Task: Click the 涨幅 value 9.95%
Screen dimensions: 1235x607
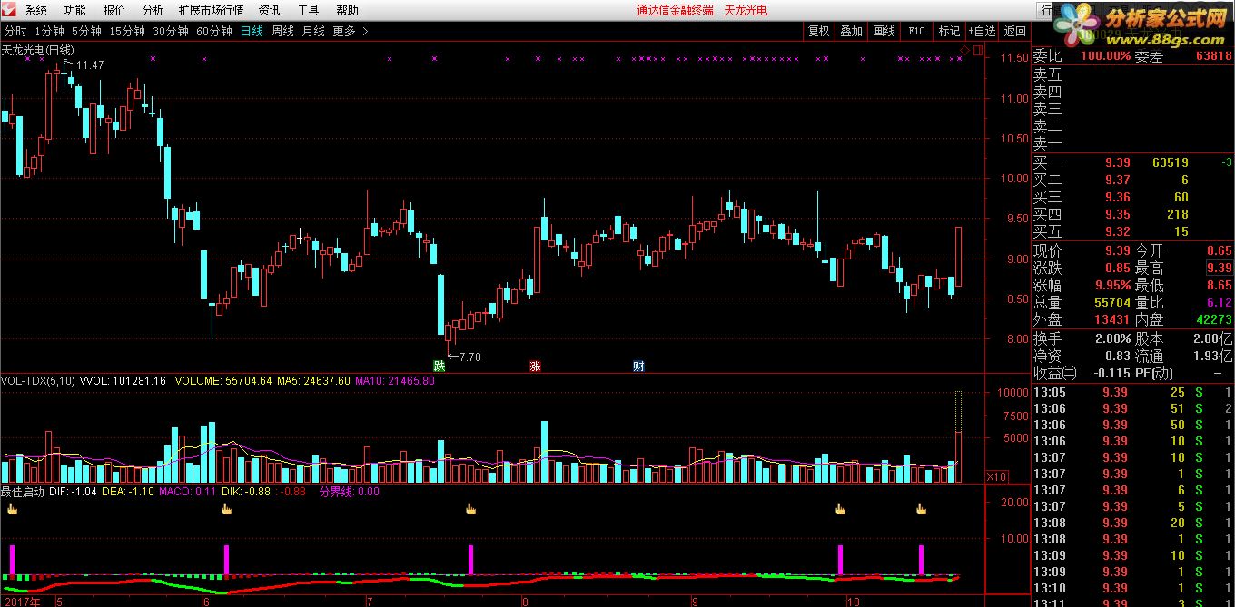Action: click(x=1113, y=285)
